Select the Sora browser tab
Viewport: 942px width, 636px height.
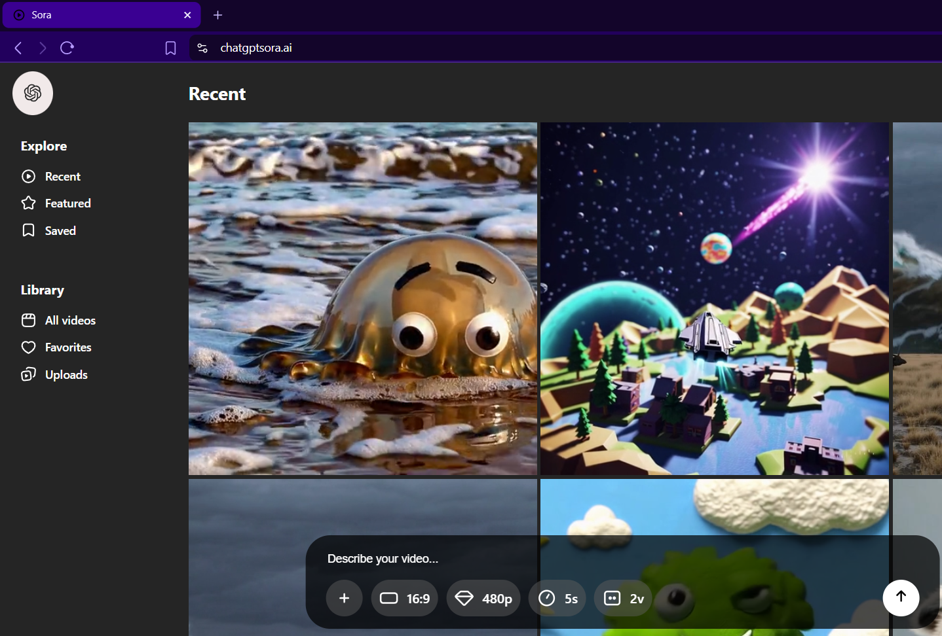[x=102, y=15]
